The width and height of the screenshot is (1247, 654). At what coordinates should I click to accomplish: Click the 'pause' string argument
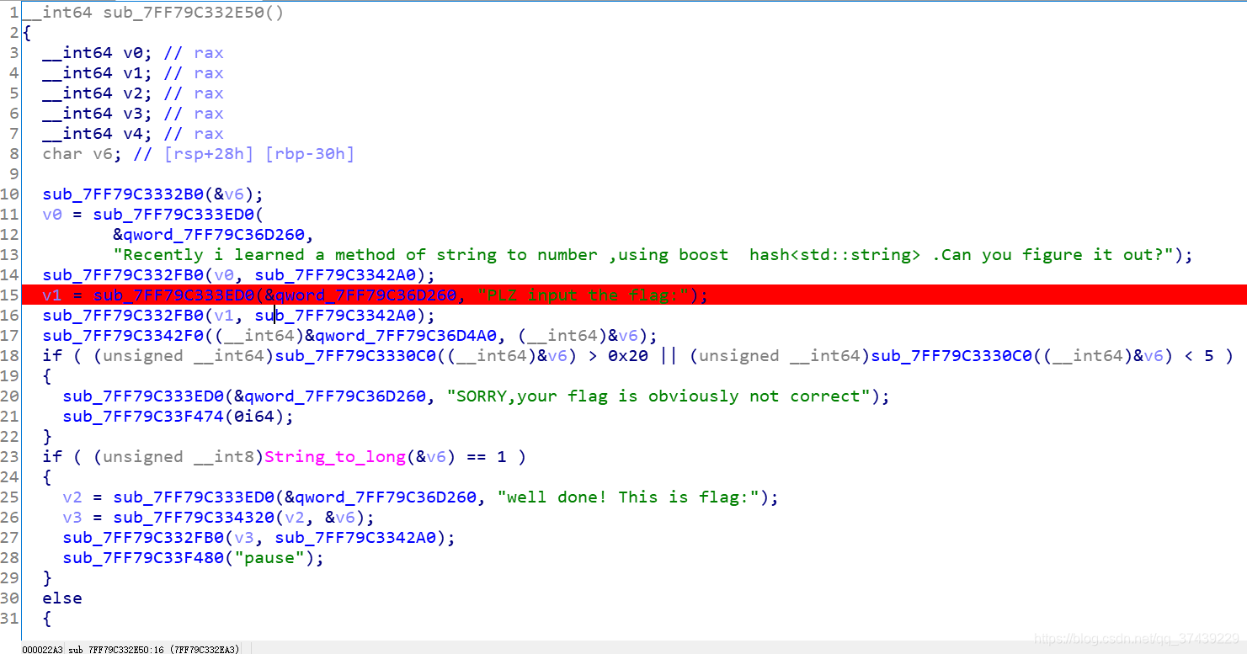[269, 557]
